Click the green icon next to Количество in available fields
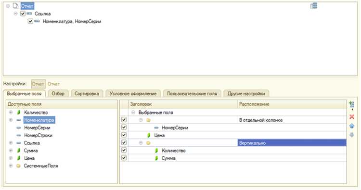Image resolution: width=361 pixels, height=190 pixels. (19, 113)
